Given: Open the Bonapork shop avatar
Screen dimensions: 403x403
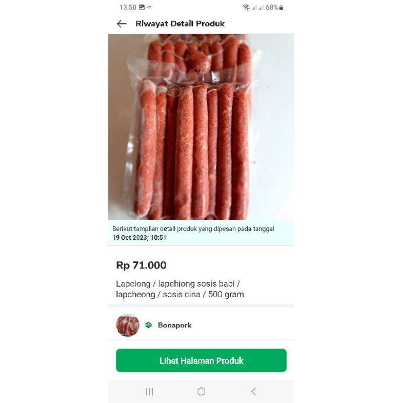Looking at the screenshot, I should (x=127, y=325).
